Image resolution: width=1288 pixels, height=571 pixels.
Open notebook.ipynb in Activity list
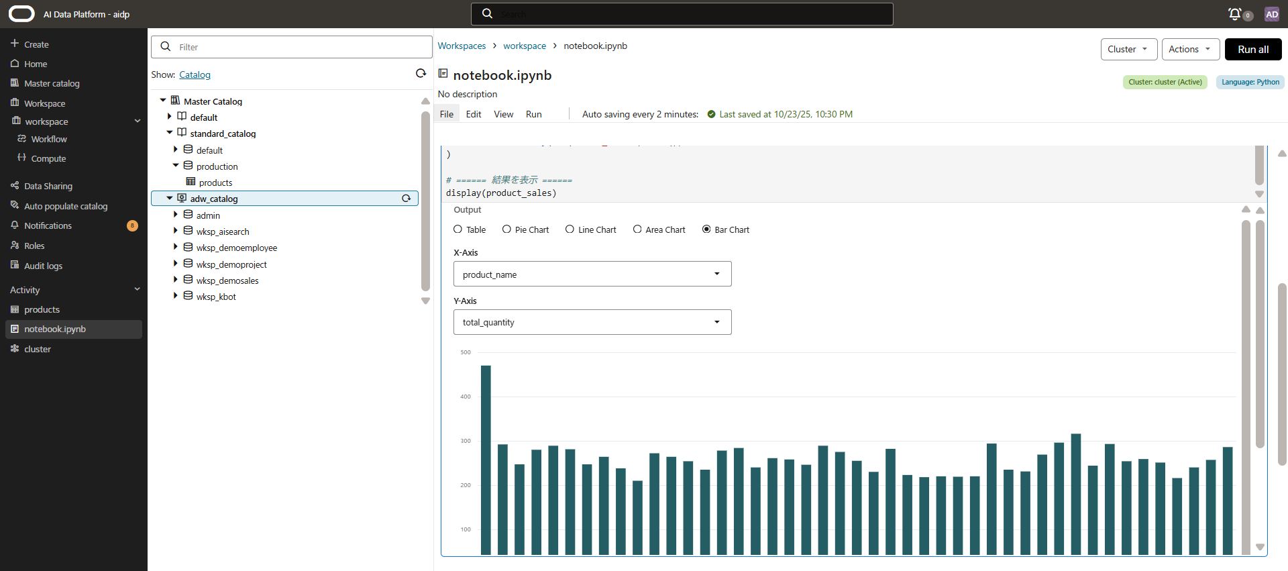(x=55, y=329)
